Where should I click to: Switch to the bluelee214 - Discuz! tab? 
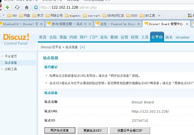pyautogui.click(x=20, y=24)
